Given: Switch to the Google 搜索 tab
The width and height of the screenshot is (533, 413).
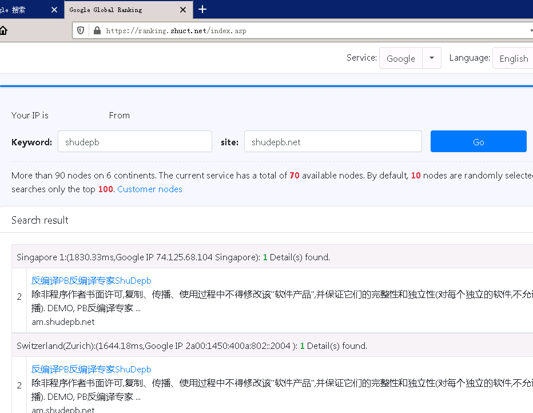Looking at the screenshot, I should (x=31, y=10).
